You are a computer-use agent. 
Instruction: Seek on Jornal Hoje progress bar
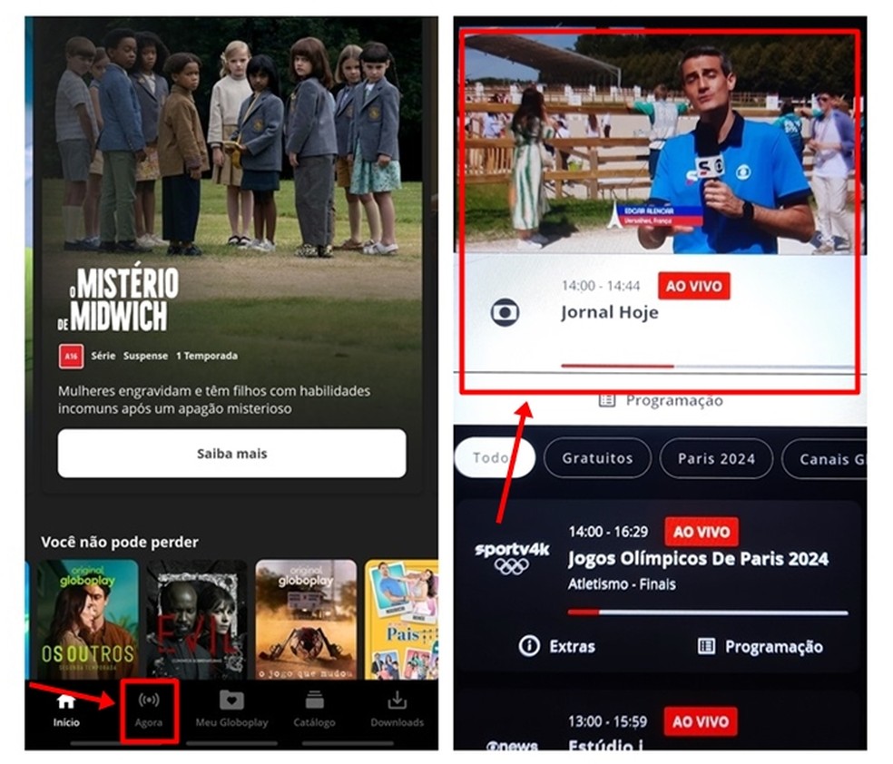point(707,366)
